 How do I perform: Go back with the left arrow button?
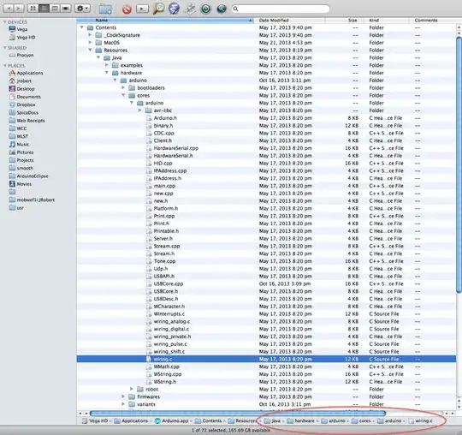(x=9, y=9)
